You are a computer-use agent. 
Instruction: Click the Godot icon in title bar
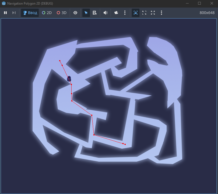[4, 3]
